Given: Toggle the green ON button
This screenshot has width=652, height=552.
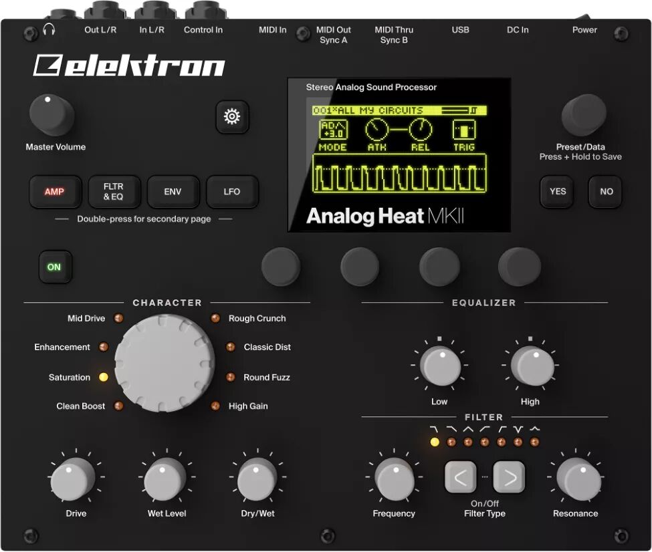Looking at the screenshot, I should click(x=55, y=267).
